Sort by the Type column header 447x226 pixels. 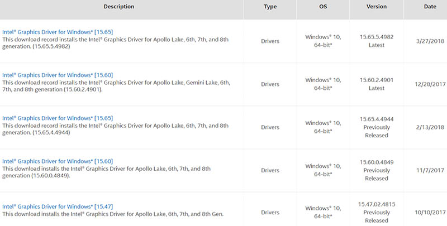(270, 7)
